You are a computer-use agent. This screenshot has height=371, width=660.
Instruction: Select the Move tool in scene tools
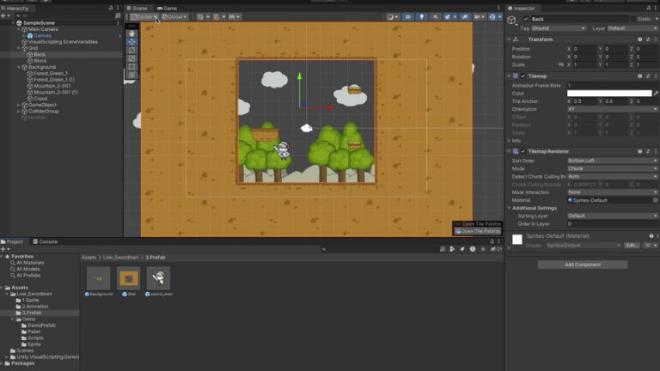tap(131, 41)
